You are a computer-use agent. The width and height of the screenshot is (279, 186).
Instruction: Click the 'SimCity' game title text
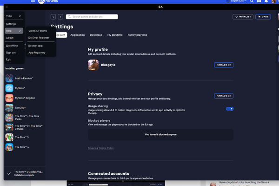tap(20, 108)
